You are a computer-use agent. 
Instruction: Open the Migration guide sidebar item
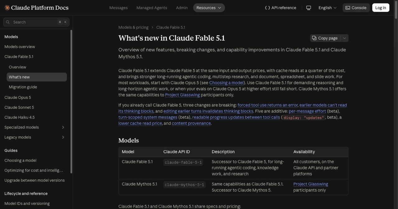tap(23, 87)
